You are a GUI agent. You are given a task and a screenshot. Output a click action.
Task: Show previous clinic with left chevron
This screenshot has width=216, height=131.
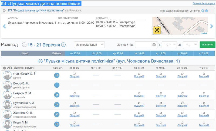(4, 26)
